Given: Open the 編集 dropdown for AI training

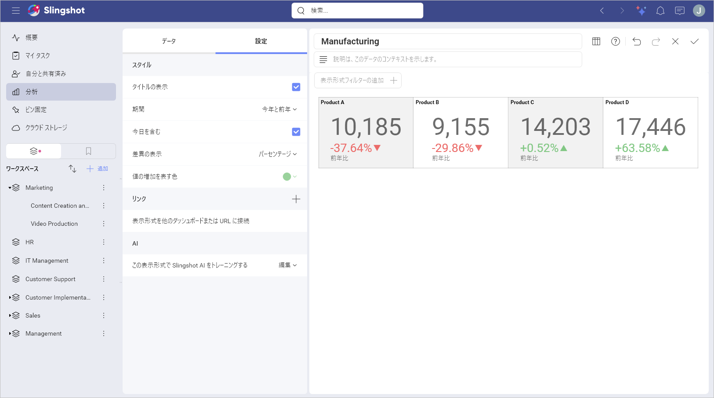Looking at the screenshot, I should point(288,265).
